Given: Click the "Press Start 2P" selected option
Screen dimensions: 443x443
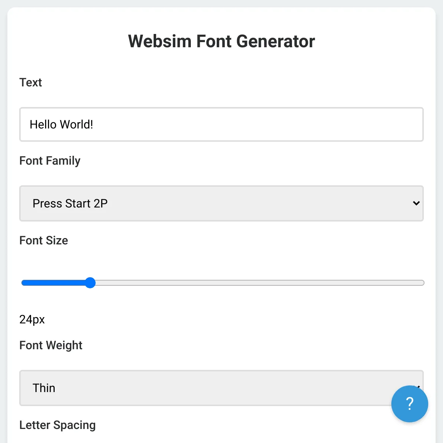Looking at the screenshot, I should [x=70, y=203].
